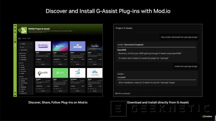This screenshot has width=216, height=121.
Task: Open the Corsair plugin thumbnail
Action: pos(60,46)
